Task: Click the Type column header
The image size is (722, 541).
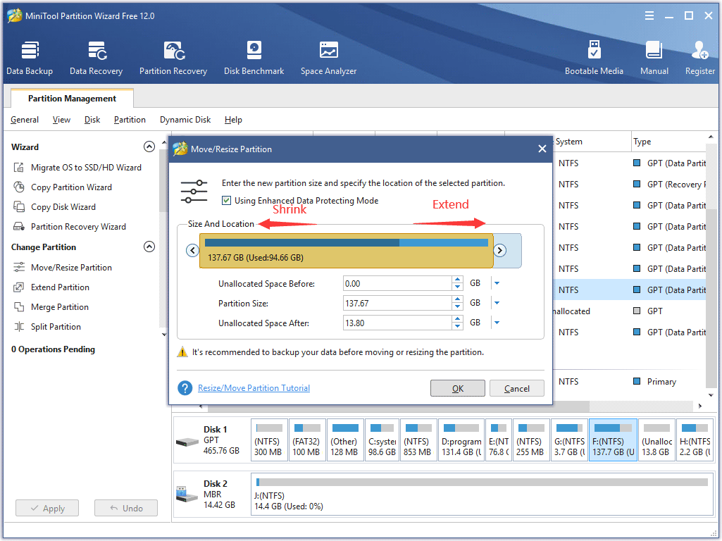Action: [668, 142]
